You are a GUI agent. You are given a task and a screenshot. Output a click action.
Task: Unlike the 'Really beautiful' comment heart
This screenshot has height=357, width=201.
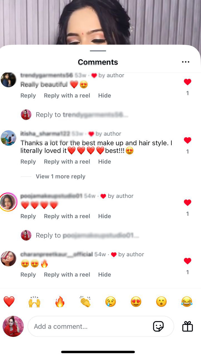(188, 82)
